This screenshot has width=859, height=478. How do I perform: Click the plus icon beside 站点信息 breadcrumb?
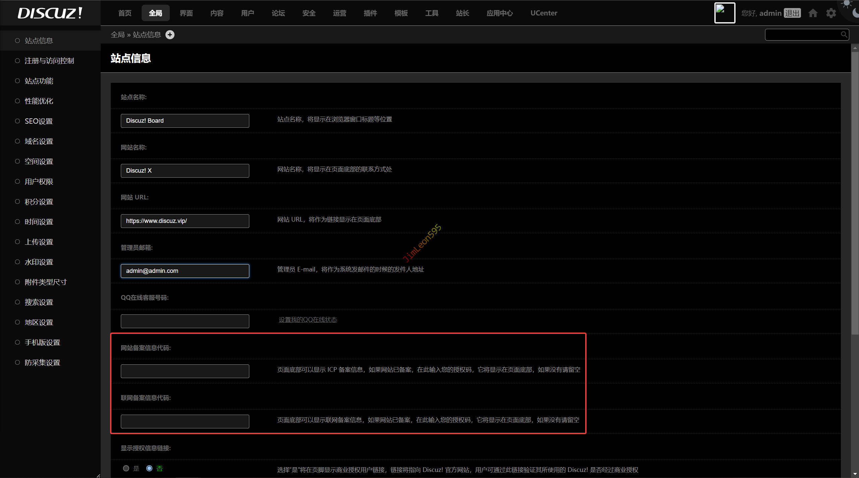[x=170, y=35]
